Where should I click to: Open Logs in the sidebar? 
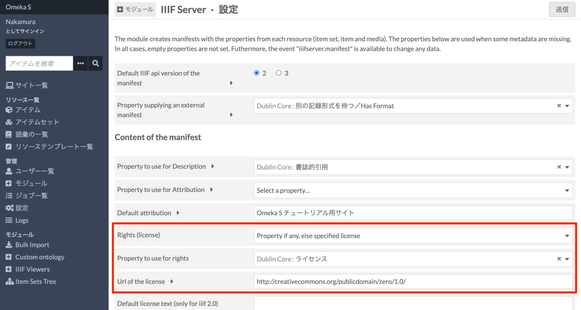22,220
